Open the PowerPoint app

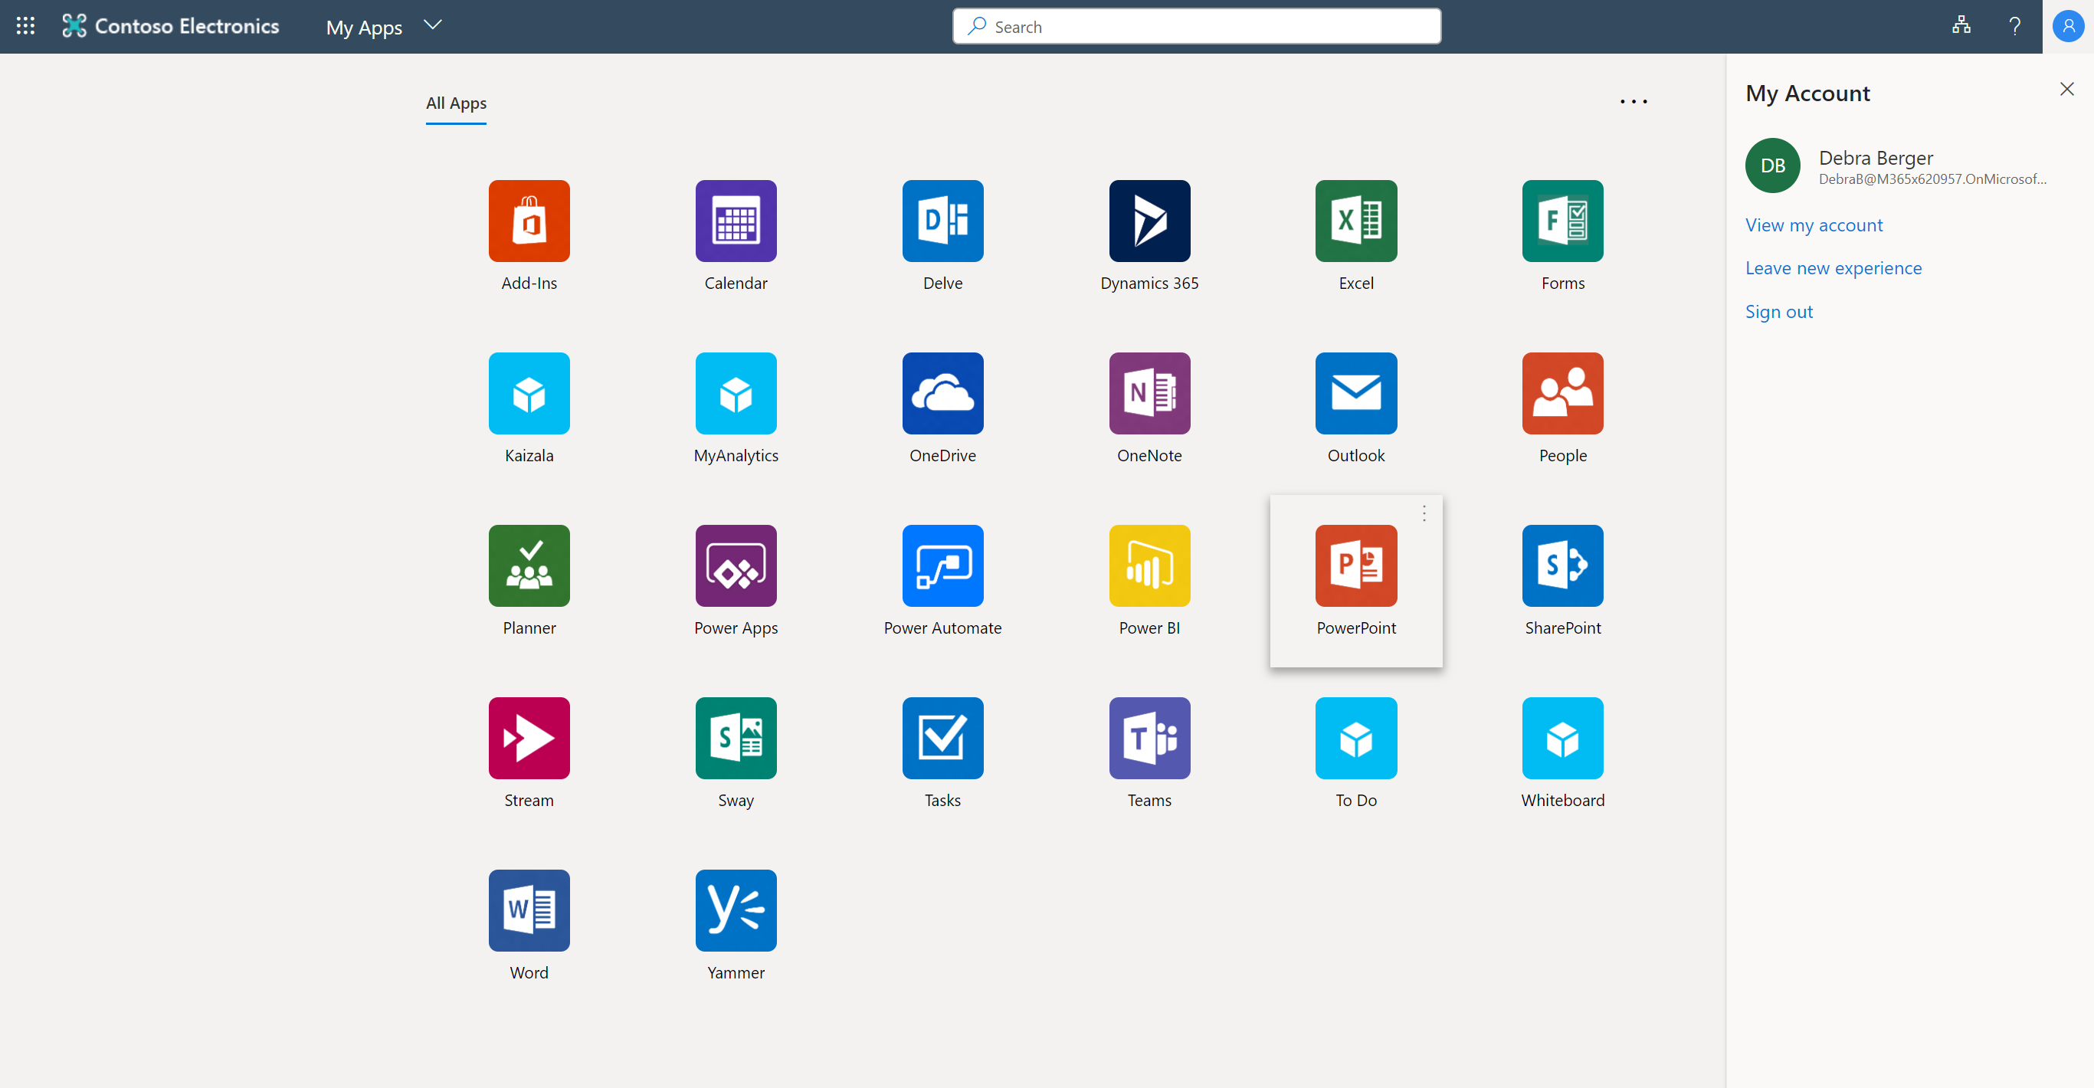click(1356, 565)
